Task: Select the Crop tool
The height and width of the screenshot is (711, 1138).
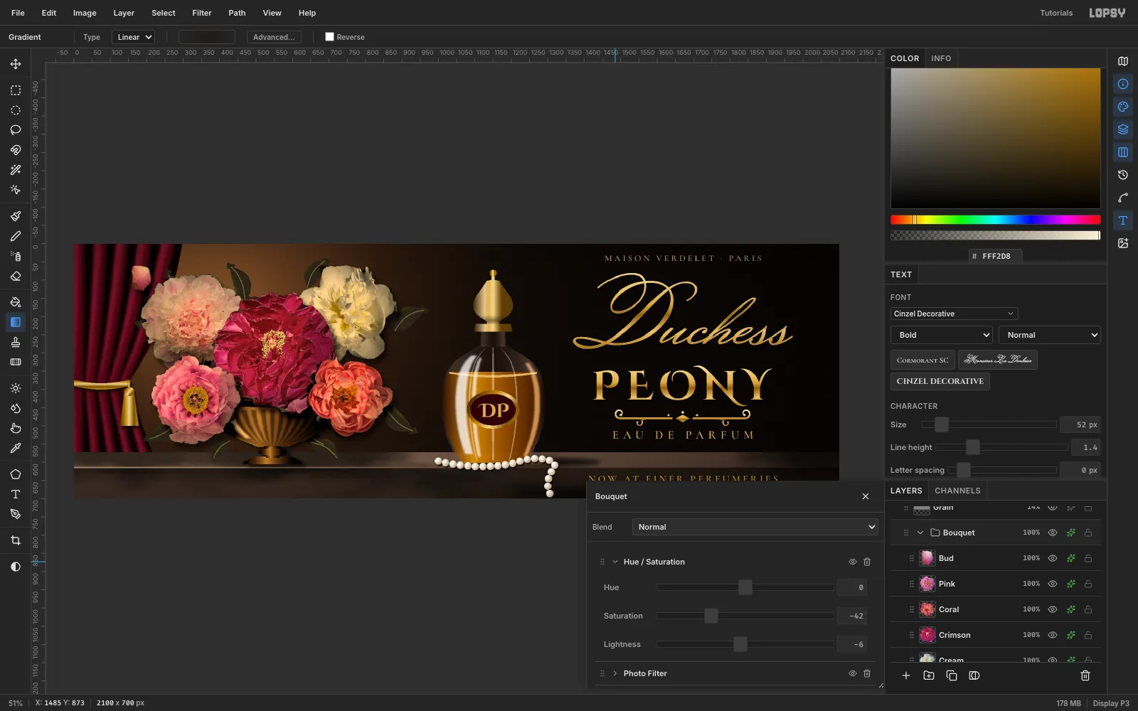Action: pos(16,540)
